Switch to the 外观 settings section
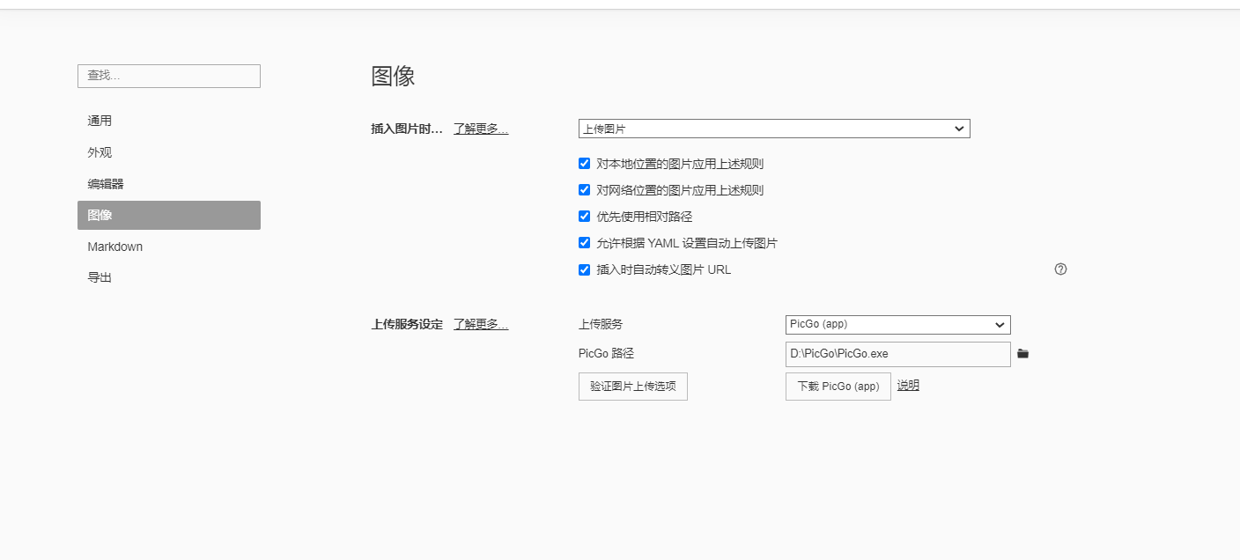 [x=169, y=152]
